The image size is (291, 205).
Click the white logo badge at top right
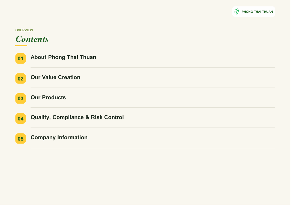[x=254, y=11]
